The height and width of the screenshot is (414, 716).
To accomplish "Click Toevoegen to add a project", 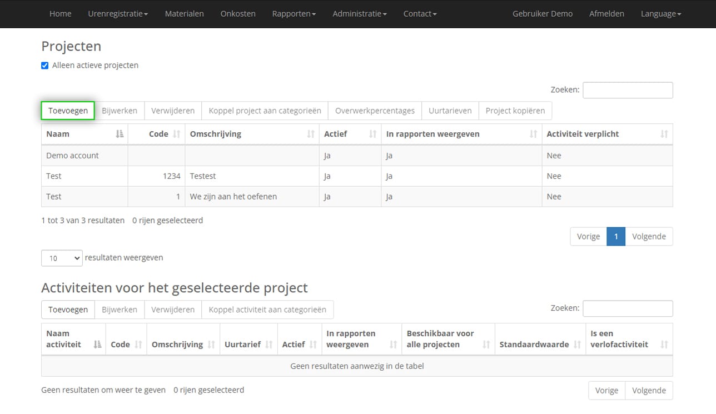I will [x=67, y=111].
